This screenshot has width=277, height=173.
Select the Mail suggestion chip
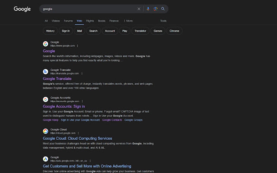pos(79,31)
